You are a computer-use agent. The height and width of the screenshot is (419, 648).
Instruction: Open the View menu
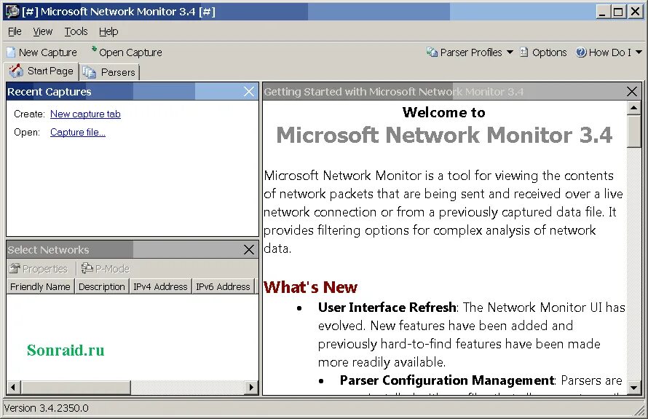tap(42, 31)
